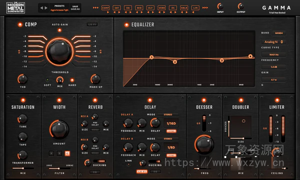Screen dimensions: 300x180
Task: Toggle Auto Gain on compressor
Action: [x=59, y=30]
